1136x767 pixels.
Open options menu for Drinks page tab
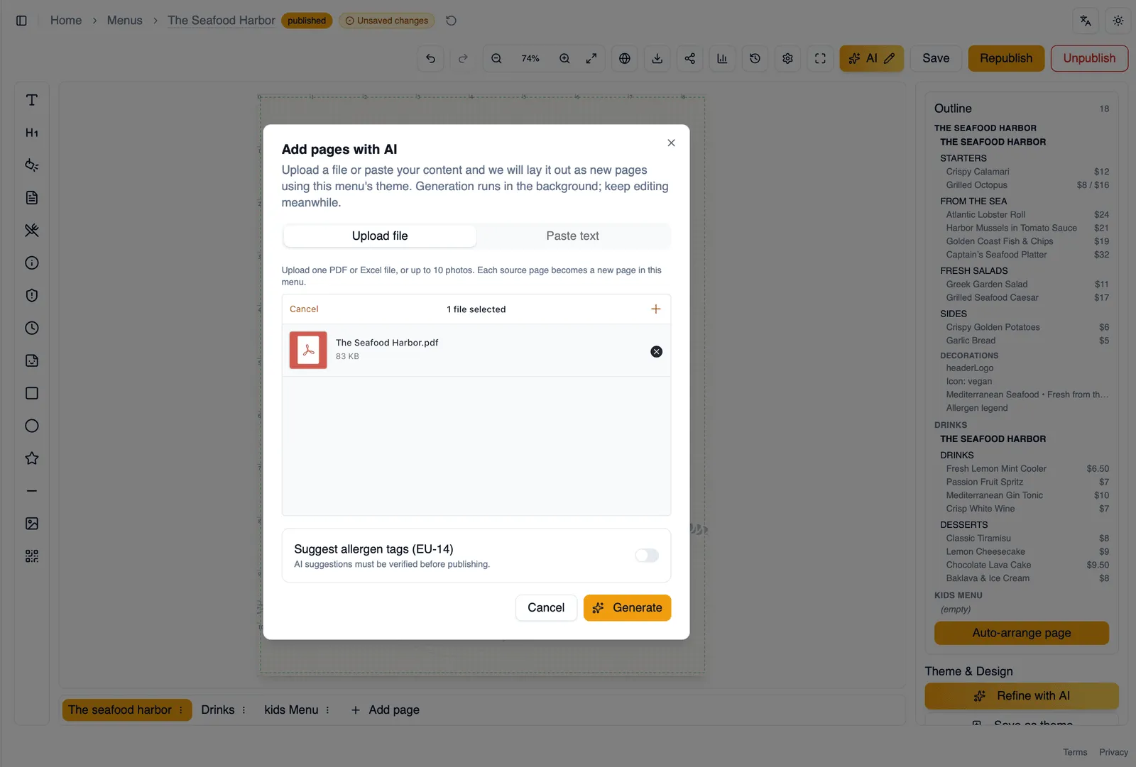click(x=244, y=710)
